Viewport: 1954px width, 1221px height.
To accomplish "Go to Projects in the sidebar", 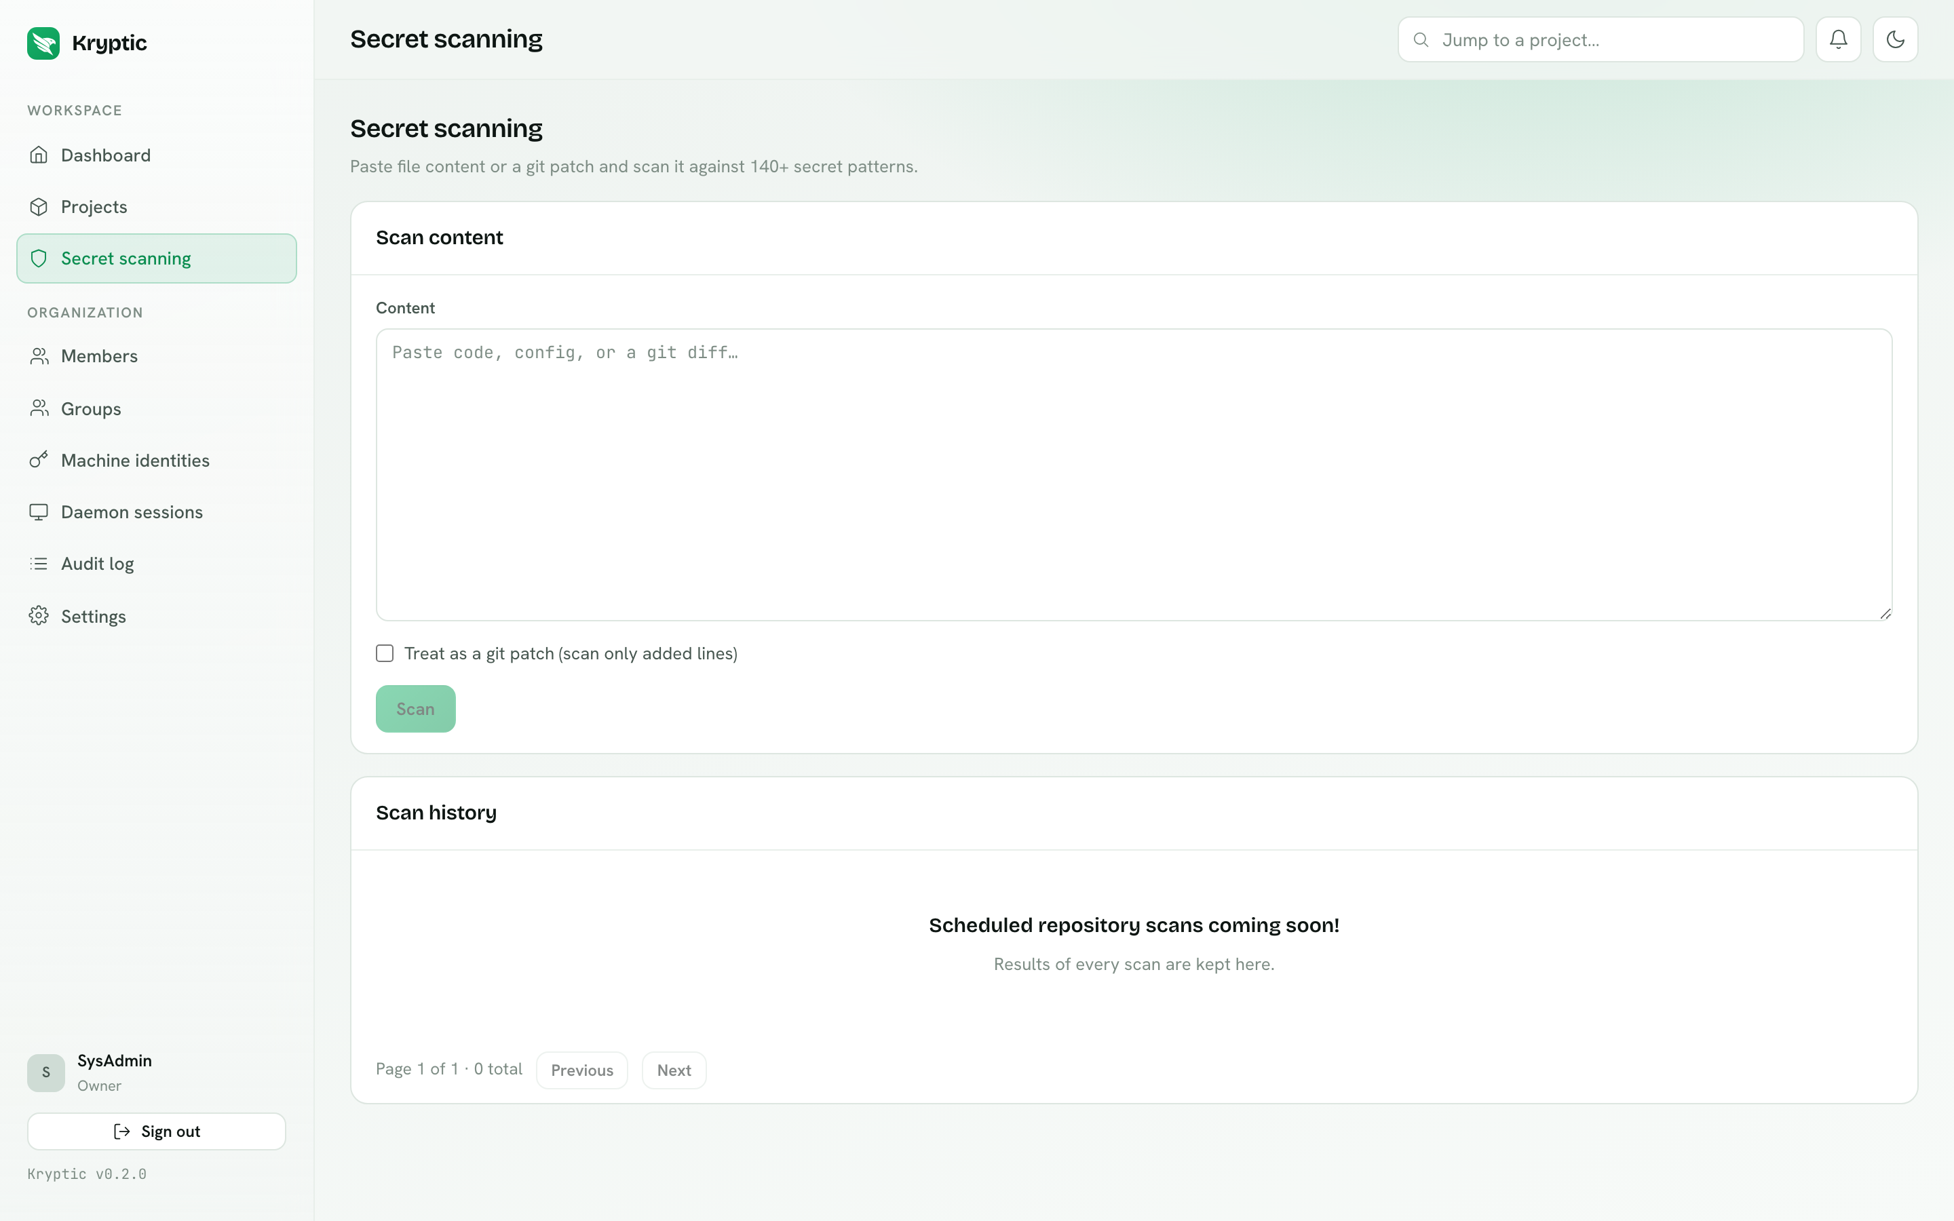I will tap(157, 207).
